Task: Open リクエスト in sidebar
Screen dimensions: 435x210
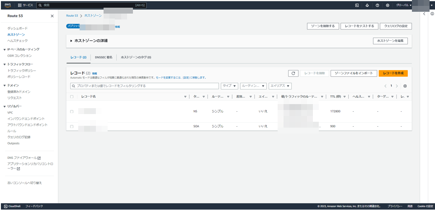Action: tap(15, 98)
